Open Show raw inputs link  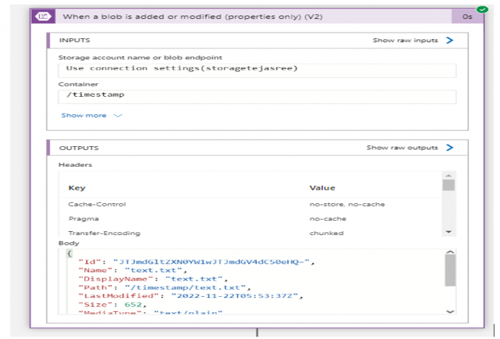tap(405, 40)
